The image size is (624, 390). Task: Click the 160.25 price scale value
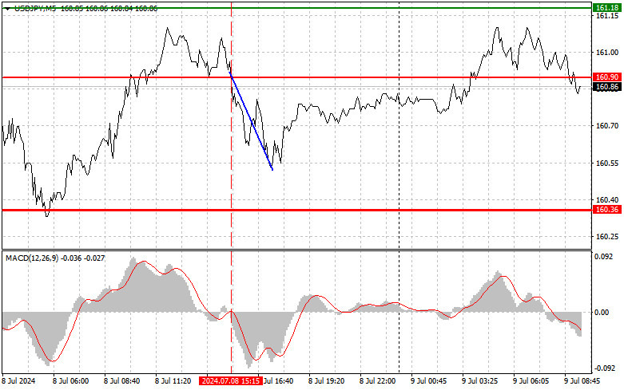607,236
